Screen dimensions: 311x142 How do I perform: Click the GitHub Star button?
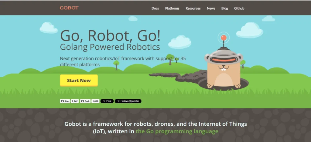coord(65,101)
